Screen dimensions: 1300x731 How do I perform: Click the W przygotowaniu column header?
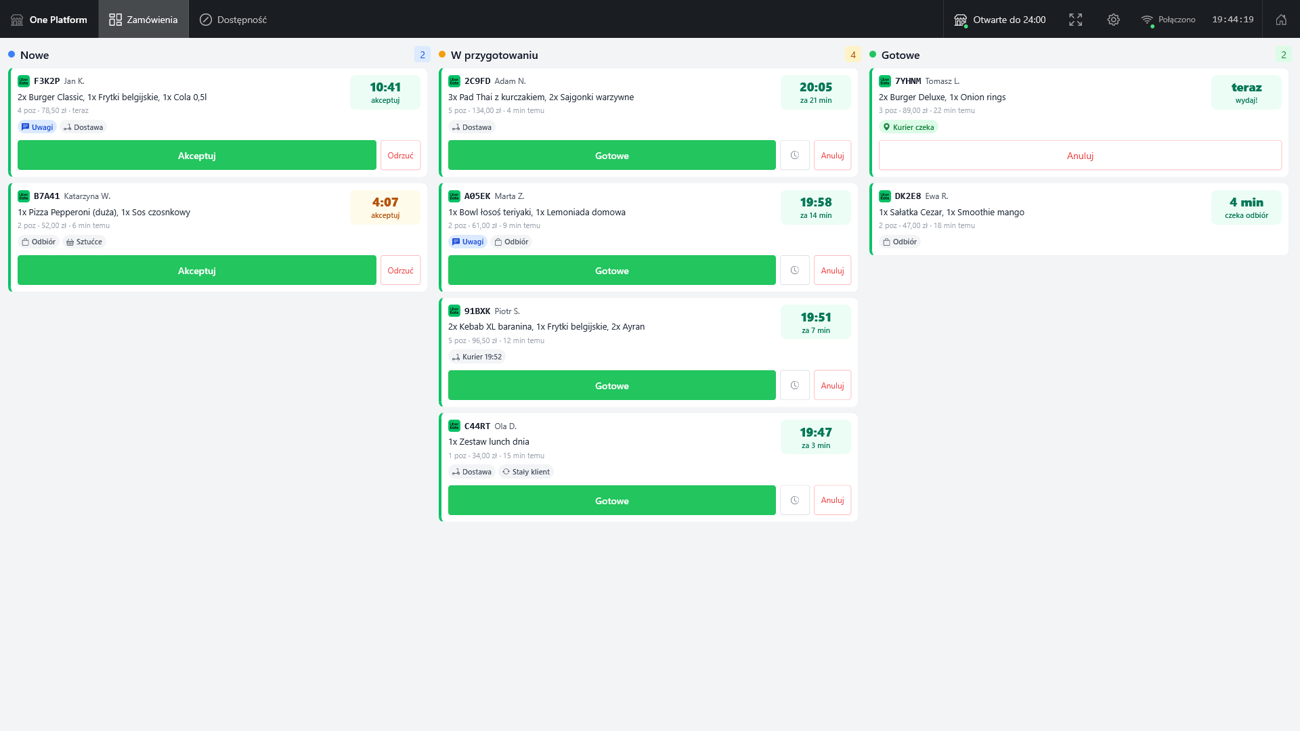(494, 55)
